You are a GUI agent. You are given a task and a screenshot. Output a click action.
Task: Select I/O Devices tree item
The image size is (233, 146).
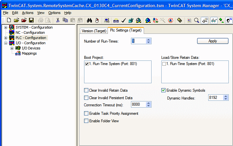(31, 48)
